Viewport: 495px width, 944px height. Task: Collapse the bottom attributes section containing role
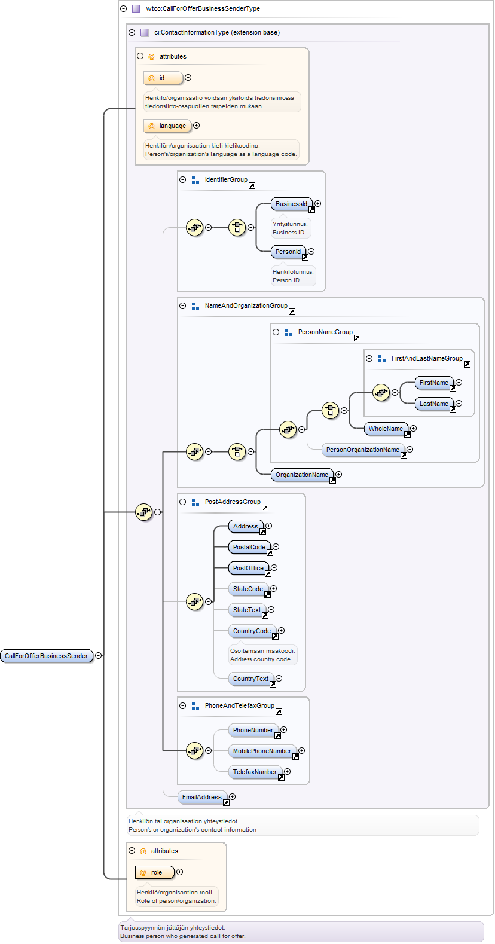132,851
